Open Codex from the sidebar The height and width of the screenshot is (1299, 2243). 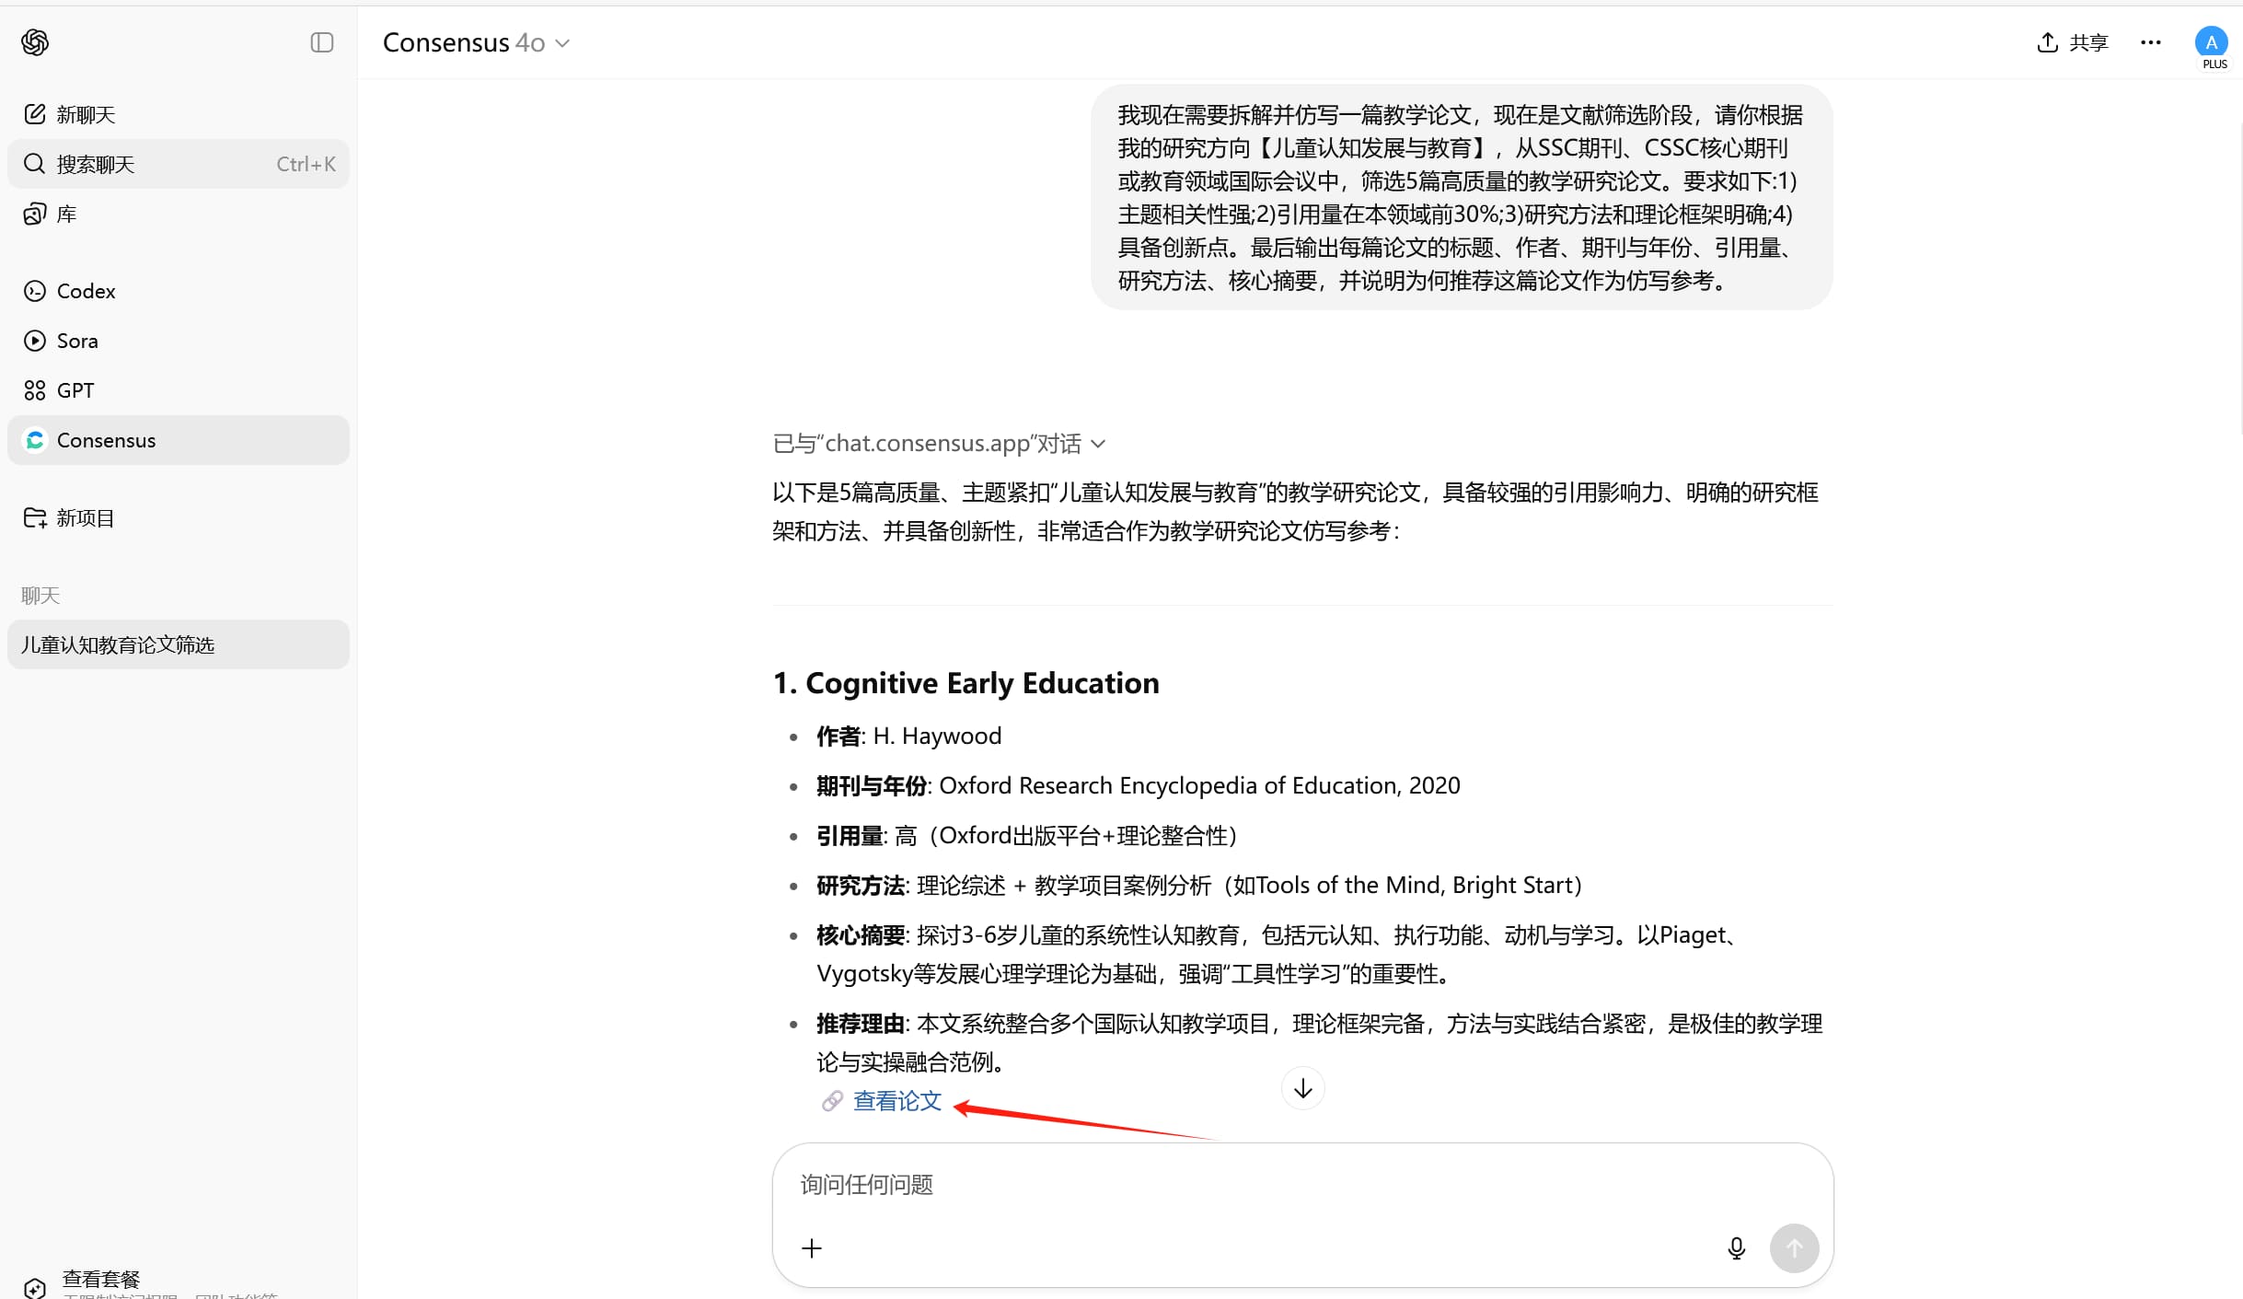[85, 291]
